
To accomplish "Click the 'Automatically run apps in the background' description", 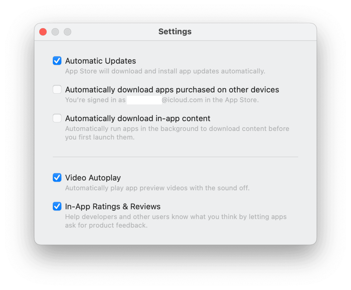I will click(177, 133).
